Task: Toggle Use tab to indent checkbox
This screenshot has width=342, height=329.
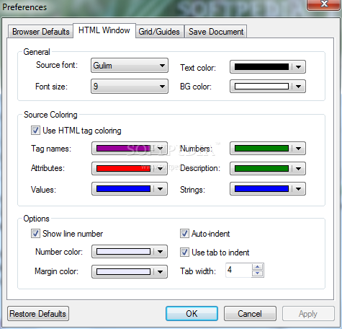Action: 184,253
